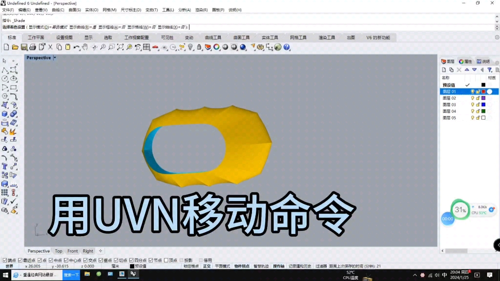Toggle 操作轴 Gumball in status bar

(x=278, y=266)
